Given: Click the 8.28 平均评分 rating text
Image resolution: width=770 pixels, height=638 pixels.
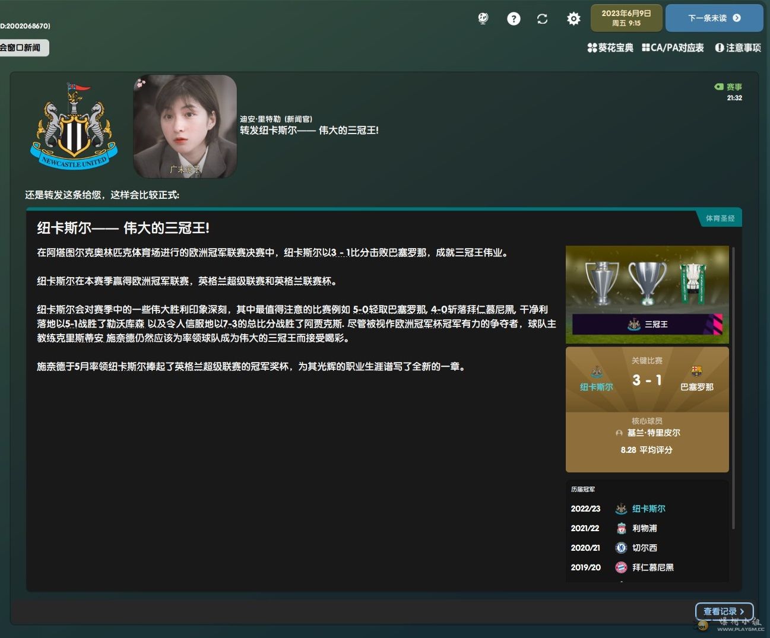Looking at the screenshot, I should (647, 450).
